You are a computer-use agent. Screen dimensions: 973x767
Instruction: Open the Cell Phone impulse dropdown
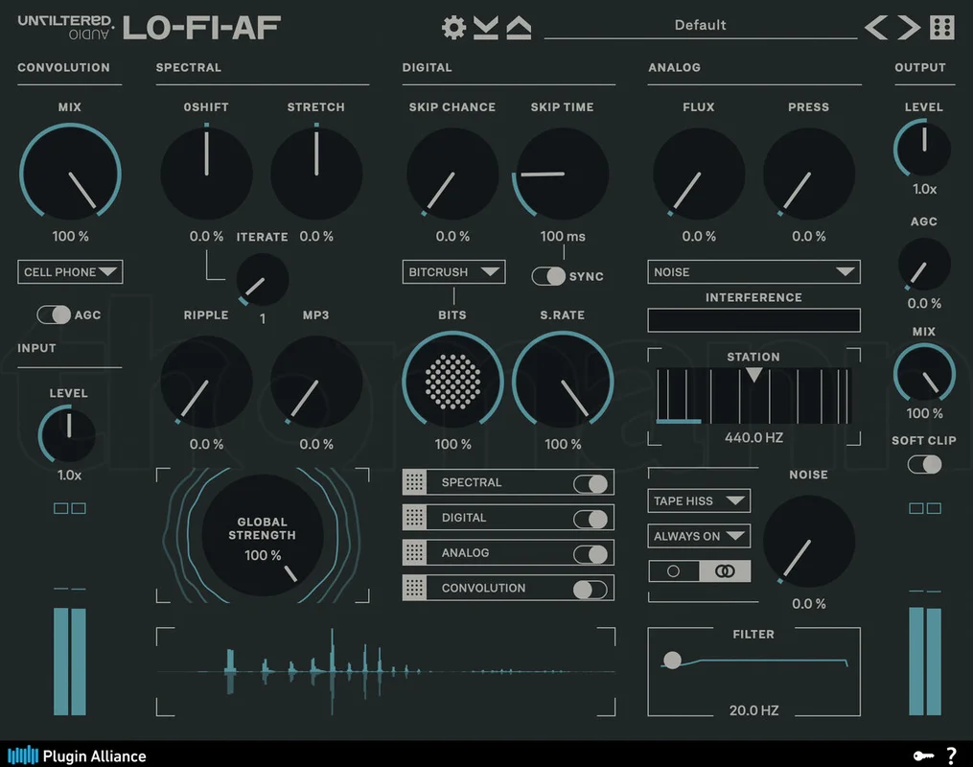70,271
